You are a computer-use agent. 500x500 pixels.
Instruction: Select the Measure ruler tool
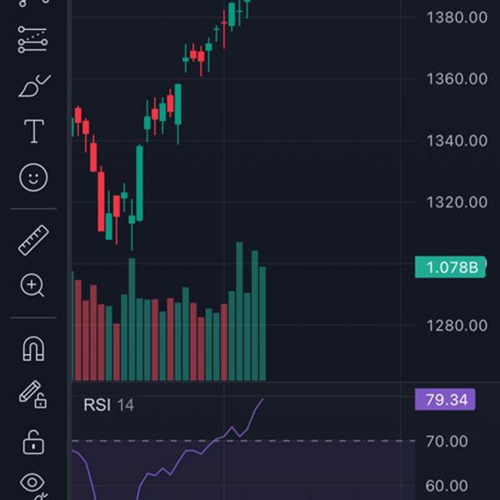(33, 240)
